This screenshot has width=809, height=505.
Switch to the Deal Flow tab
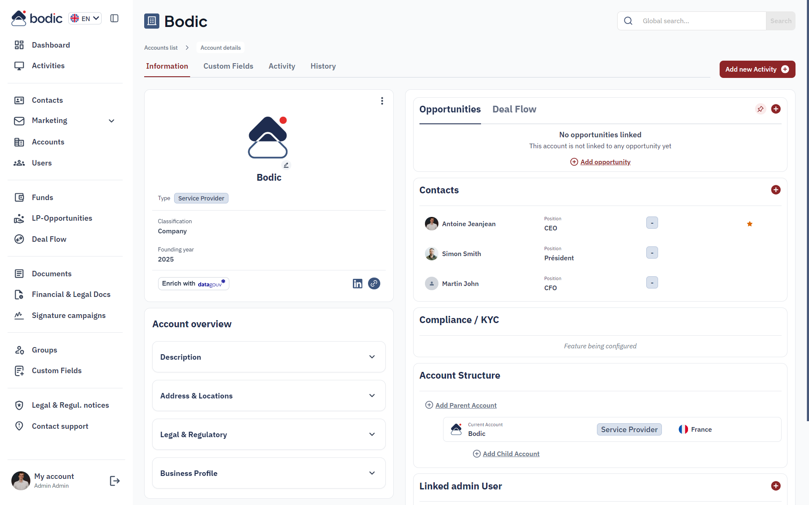(x=514, y=109)
